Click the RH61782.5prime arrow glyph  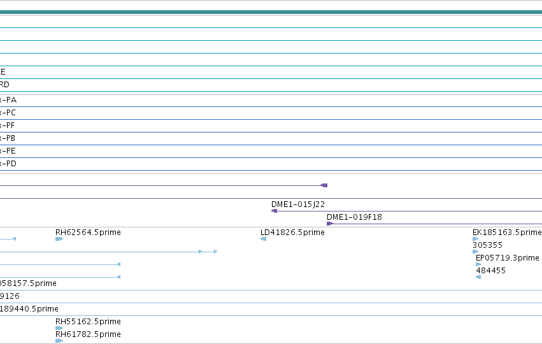pyautogui.click(x=59, y=341)
